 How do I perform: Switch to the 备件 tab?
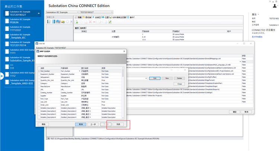[x=131, y=17]
